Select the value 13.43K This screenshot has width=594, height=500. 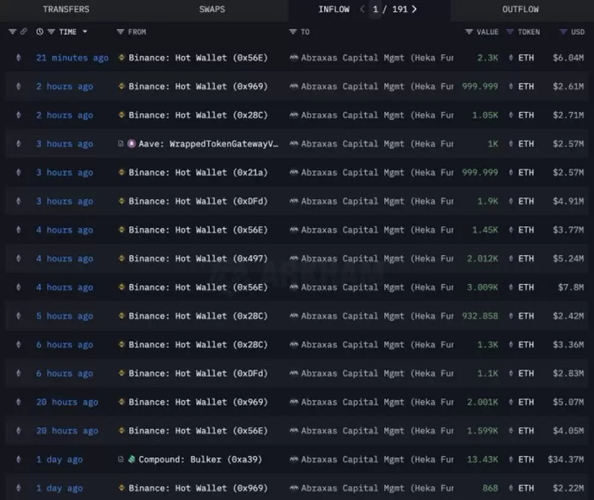(x=482, y=460)
